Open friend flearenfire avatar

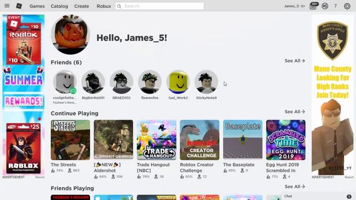150,82
